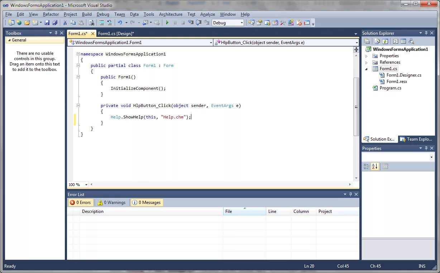This screenshot has width=440, height=273.
Task: Click View Code icon in Solution Explorer
Action: 396,42
